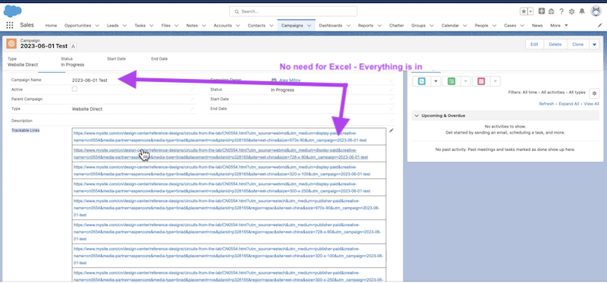Image resolution: width=607 pixels, height=283 pixels.
Task: Click the Log a Call teal icon
Action: point(422,81)
